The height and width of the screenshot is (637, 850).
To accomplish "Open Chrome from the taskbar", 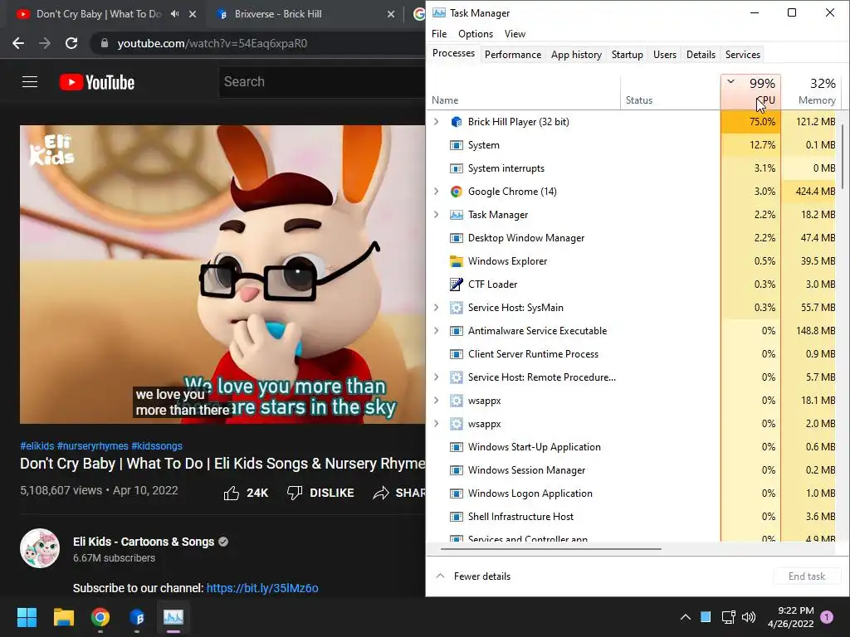I will 100,617.
